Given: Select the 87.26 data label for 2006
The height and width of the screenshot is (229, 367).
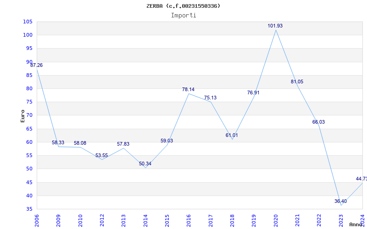Looking at the screenshot, I should coord(37,65).
